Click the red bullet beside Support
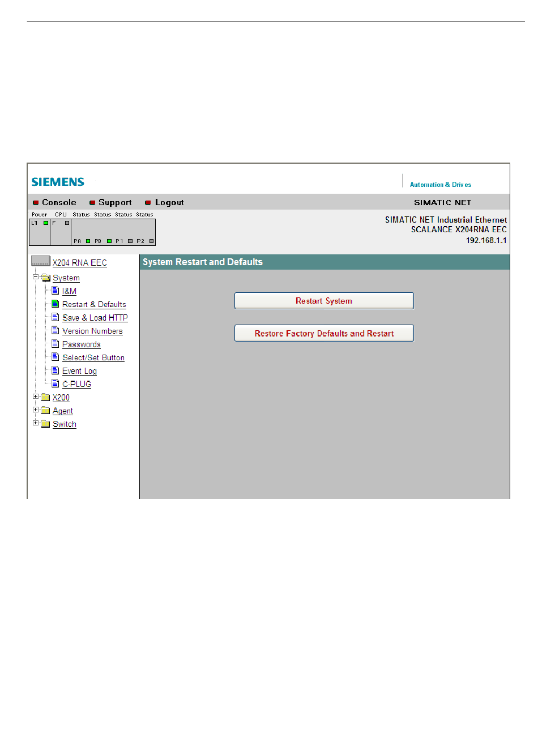This screenshot has width=538, height=737. [x=92, y=203]
